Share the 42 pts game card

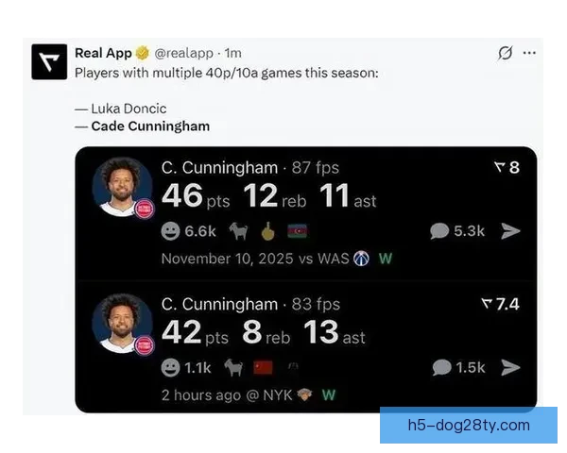point(510,368)
